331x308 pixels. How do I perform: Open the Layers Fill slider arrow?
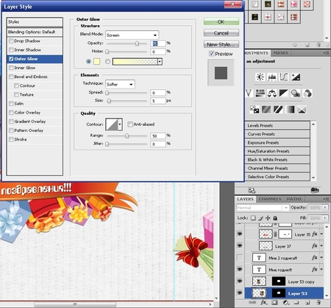[x=325, y=218]
